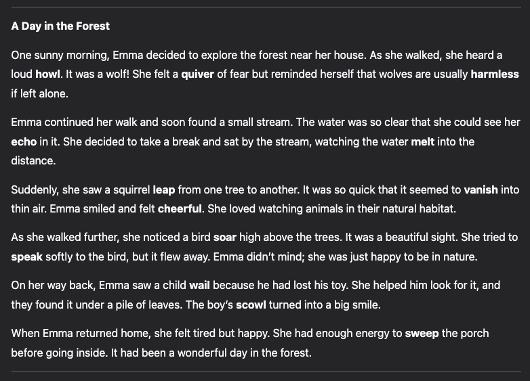Click the bold word 'wail'

pos(199,285)
